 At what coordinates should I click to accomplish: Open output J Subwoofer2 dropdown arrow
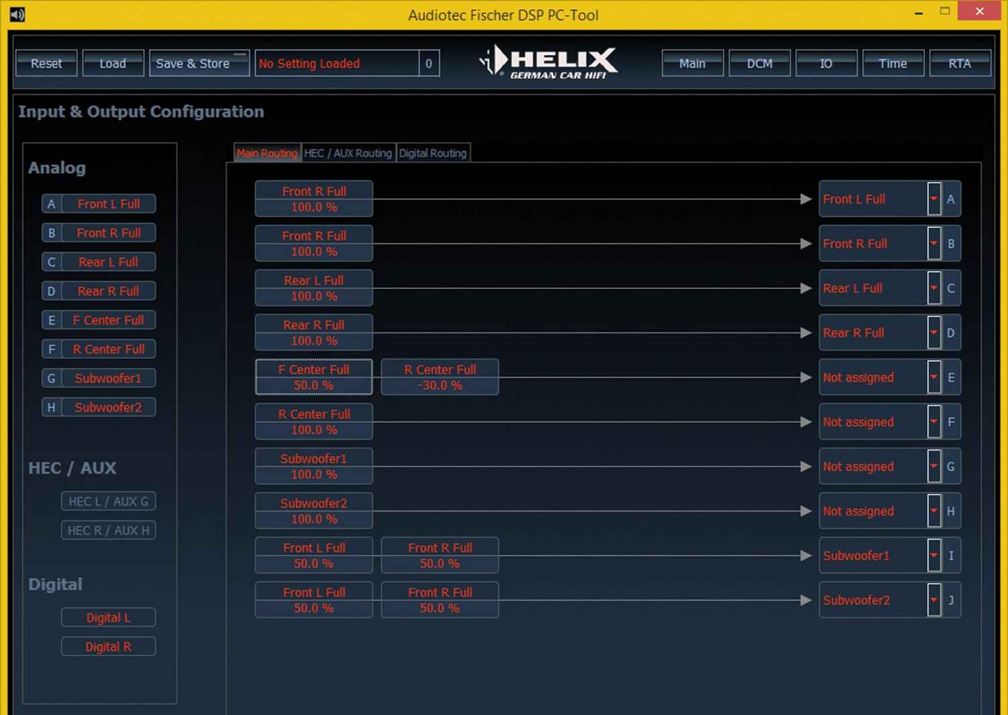coord(933,600)
